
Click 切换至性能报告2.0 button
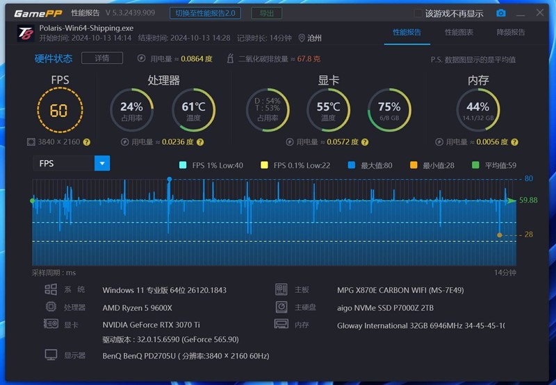pyautogui.click(x=205, y=13)
